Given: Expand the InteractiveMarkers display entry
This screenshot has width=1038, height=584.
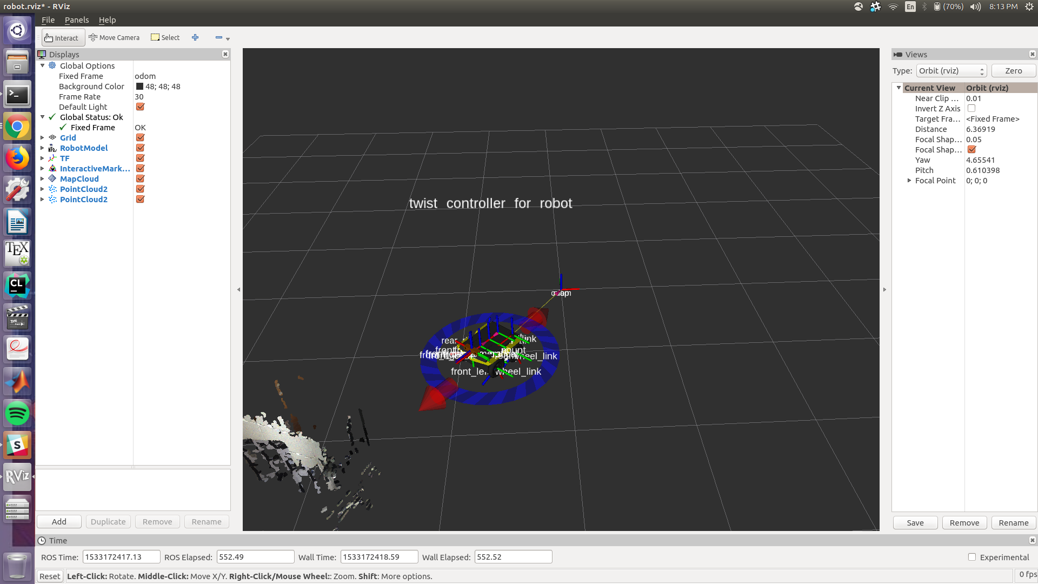Looking at the screenshot, I should (x=42, y=169).
